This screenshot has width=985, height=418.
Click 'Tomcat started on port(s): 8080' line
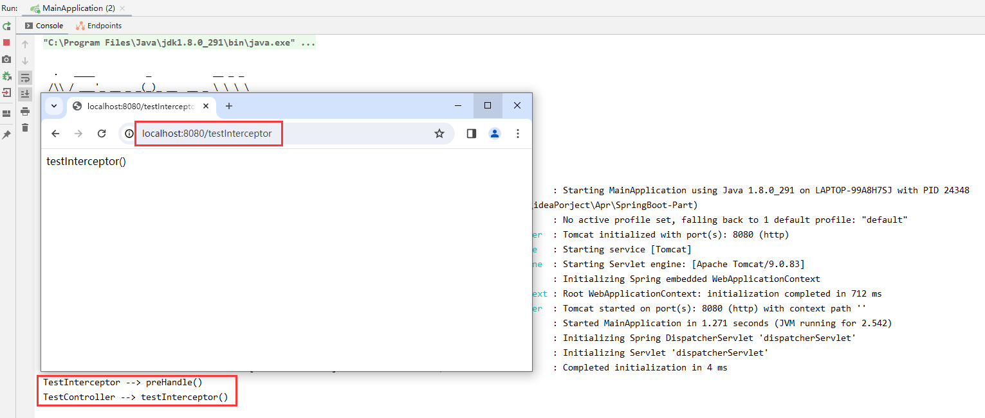pyautogui.click(x=714, y=309)
